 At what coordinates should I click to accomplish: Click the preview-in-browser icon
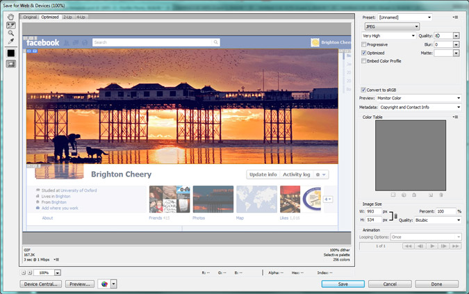pos(104,284)
